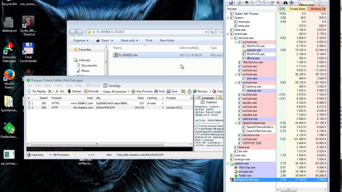Click the camera screenshot icon in Fiddler toolbar
The image size is (342, 192).
[x=183, y=91]
